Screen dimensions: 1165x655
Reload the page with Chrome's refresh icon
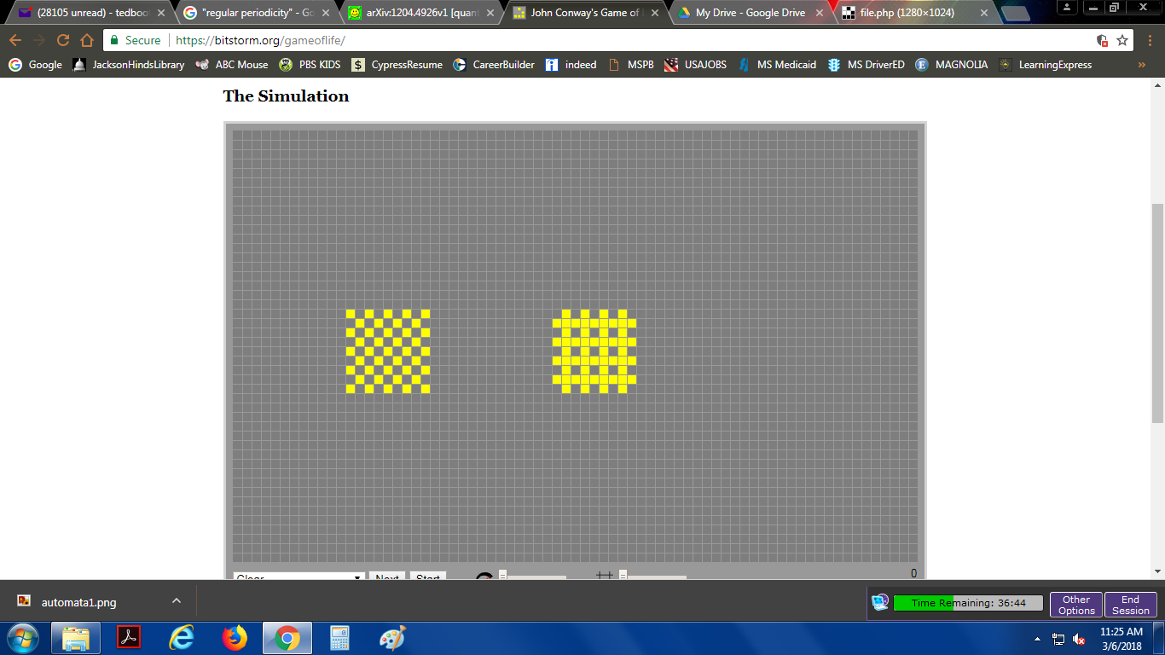click(63, 40)
